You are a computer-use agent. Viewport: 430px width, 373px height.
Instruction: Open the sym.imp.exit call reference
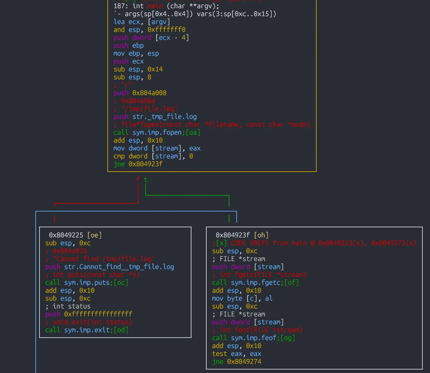point(87,330)
